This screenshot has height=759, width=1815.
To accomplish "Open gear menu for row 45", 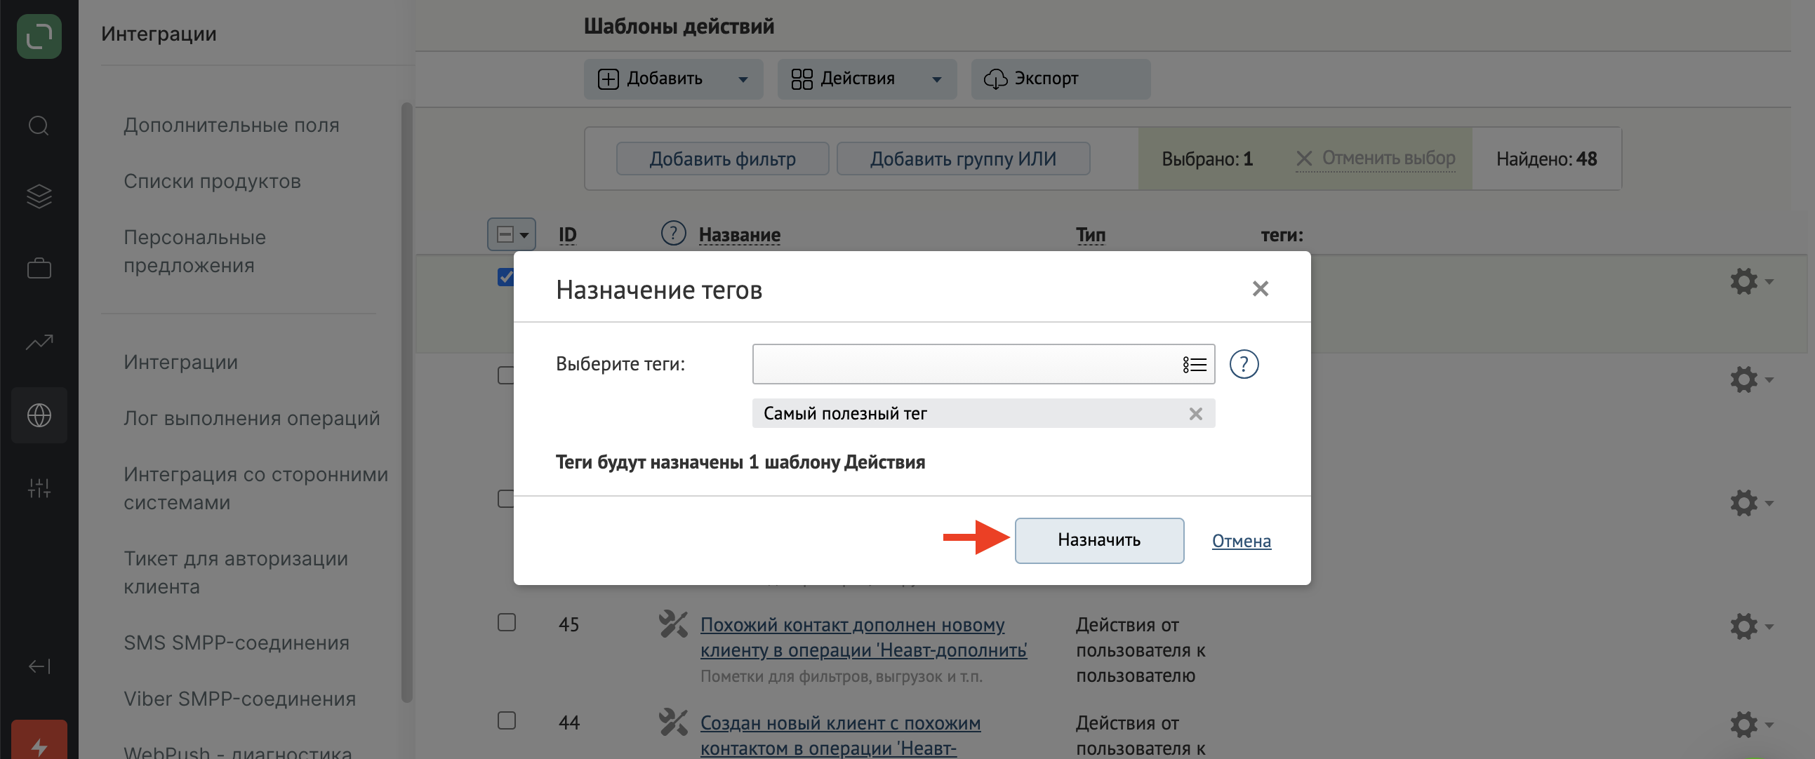I will coord(1751,626).
